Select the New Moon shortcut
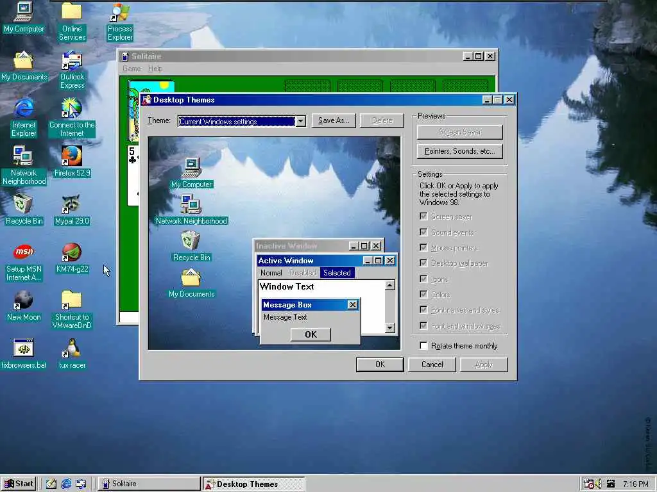Image resolution: width=657 pixels, height=492 pixels. tap(24, 306)
